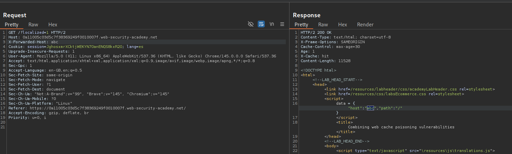Toggle the hide non-printable characters eye icon
The width and height of the screenshot is (512, 154).
pyautogui.click(x=251, y=24)
